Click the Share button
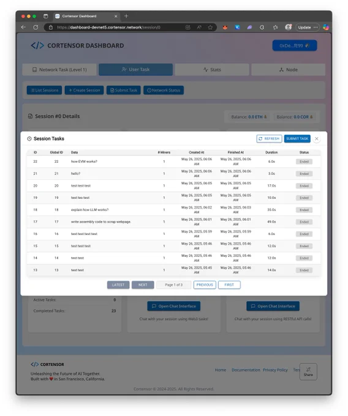Screen dimensions: 348x416 [308, 371]
